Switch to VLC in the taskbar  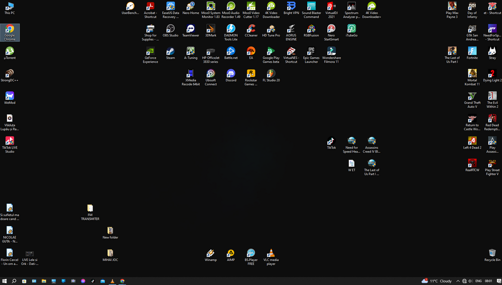[x=112, y=281]
